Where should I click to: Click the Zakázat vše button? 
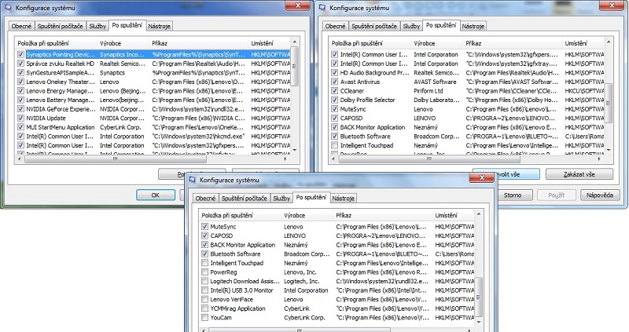pos(579,174)
